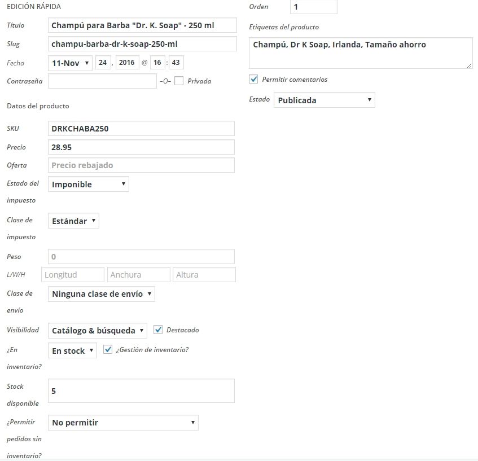
Task: Open the month dropdown showing 11-Nov
Action: point(70,63)
